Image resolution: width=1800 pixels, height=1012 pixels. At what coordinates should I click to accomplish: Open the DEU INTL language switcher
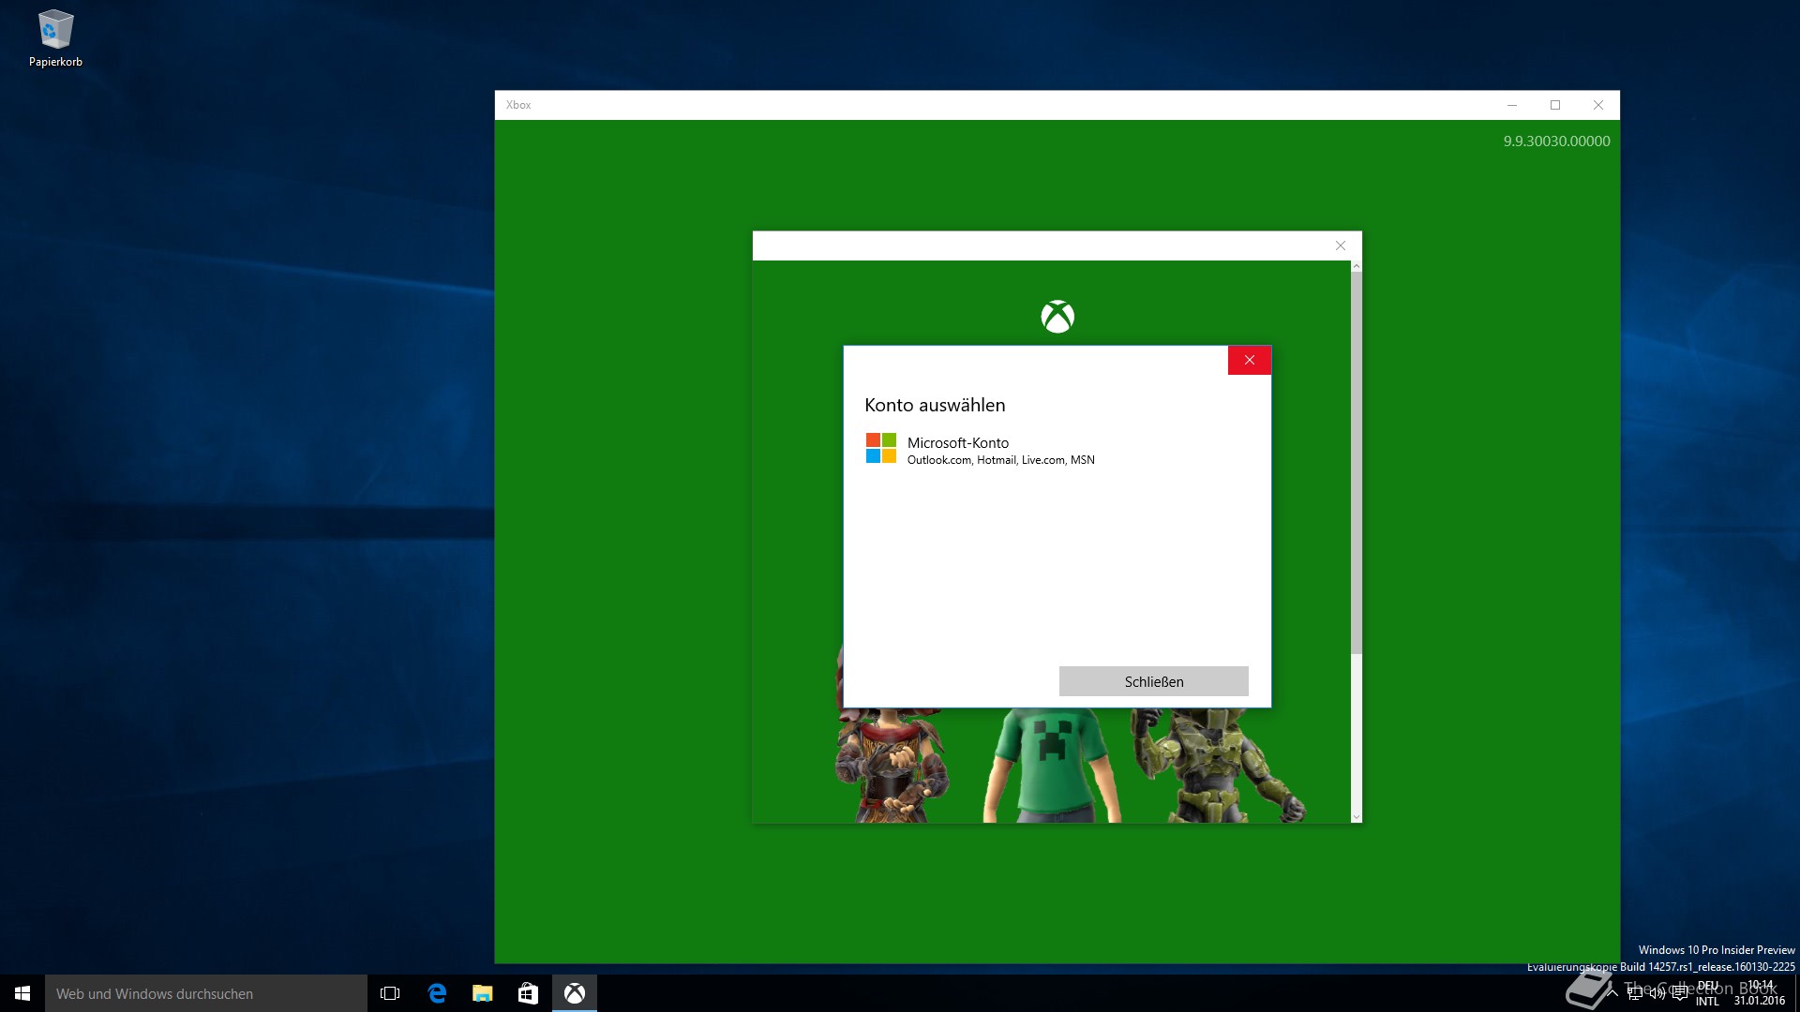click(1708, 993)
